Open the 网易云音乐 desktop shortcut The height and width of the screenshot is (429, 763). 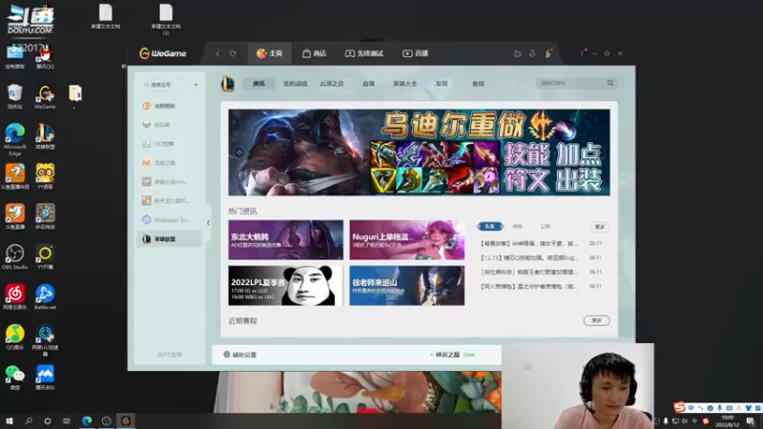pos(15,296)
